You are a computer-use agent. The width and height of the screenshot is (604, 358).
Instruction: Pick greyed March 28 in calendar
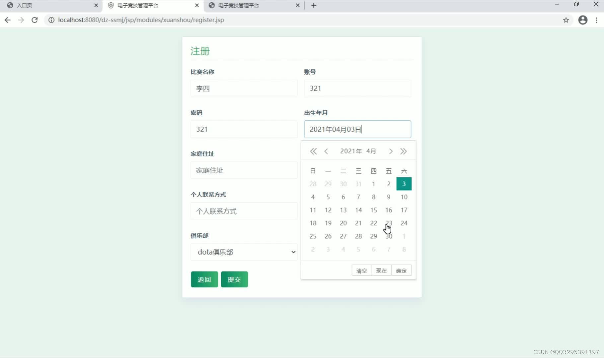pyautogui.click(x=313, y=184)
